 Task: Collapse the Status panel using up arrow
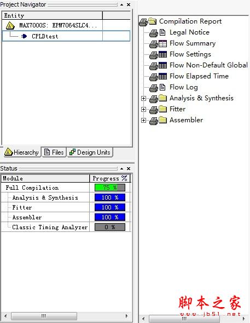[x=122, y=168]
